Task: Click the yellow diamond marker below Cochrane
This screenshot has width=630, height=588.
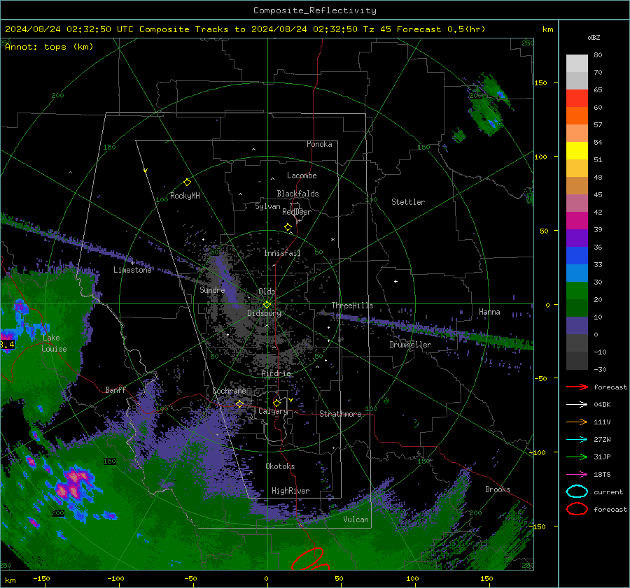Action: [240, 404]
